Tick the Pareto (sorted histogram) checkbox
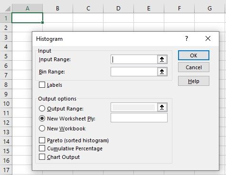 42,140
